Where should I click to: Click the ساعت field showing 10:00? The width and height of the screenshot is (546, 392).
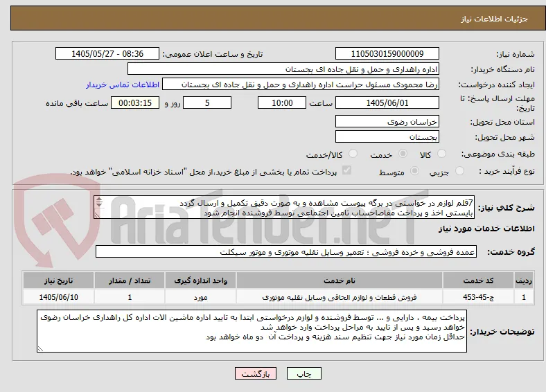pos(282,103)
